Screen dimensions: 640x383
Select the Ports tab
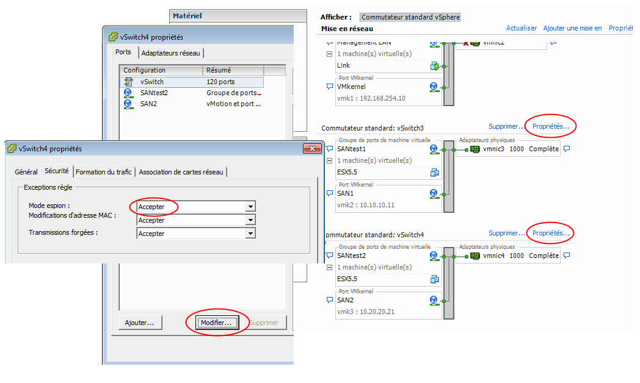pos(123,52)
